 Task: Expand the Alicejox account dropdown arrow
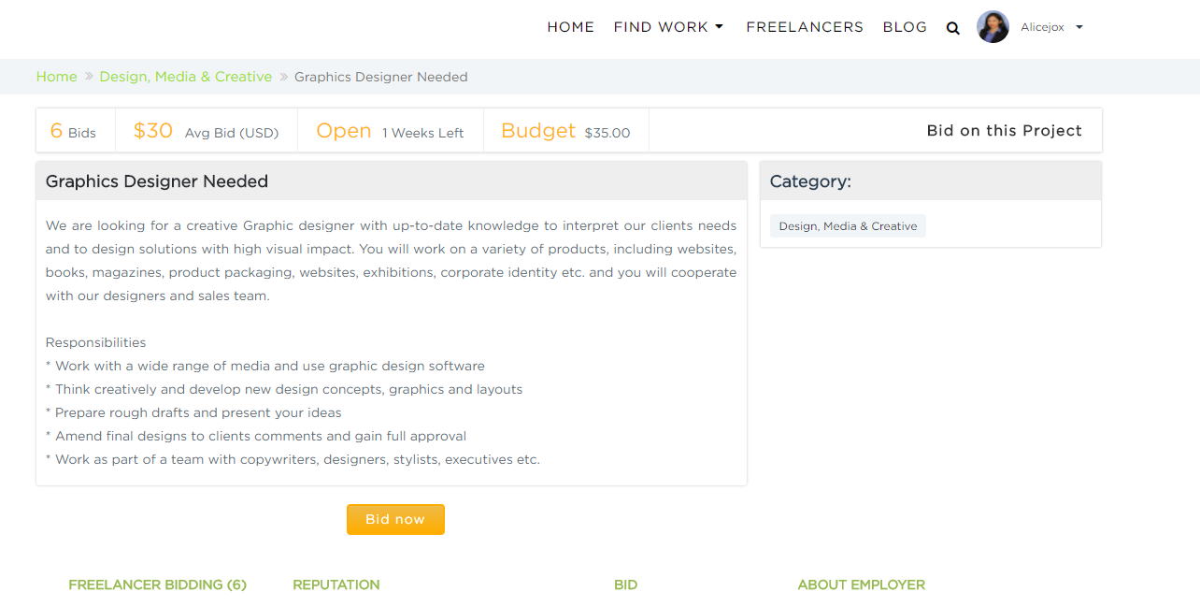click(x=1079, y=27)
